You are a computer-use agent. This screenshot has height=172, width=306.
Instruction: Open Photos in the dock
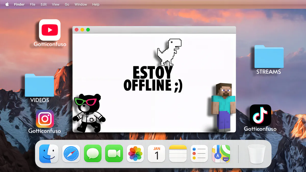point(135,154)
